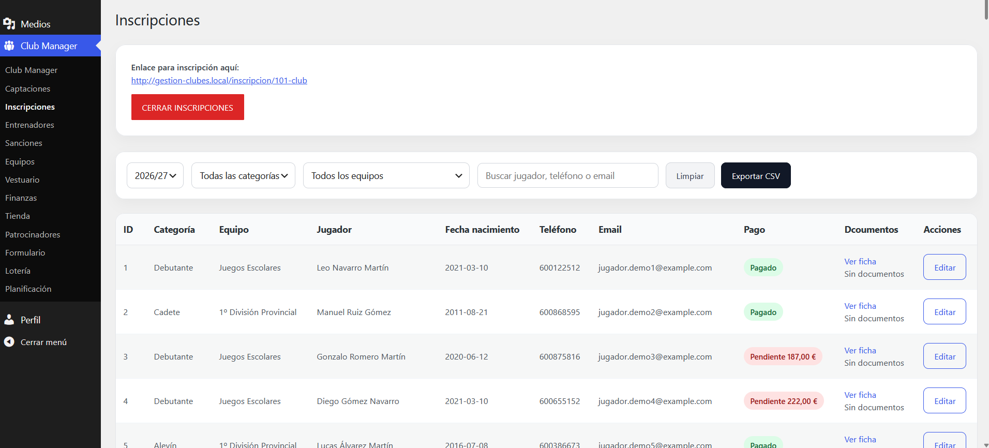
Task: Click Editar for Gonzalo Romero Martín
Action: [x=945, y=356]
